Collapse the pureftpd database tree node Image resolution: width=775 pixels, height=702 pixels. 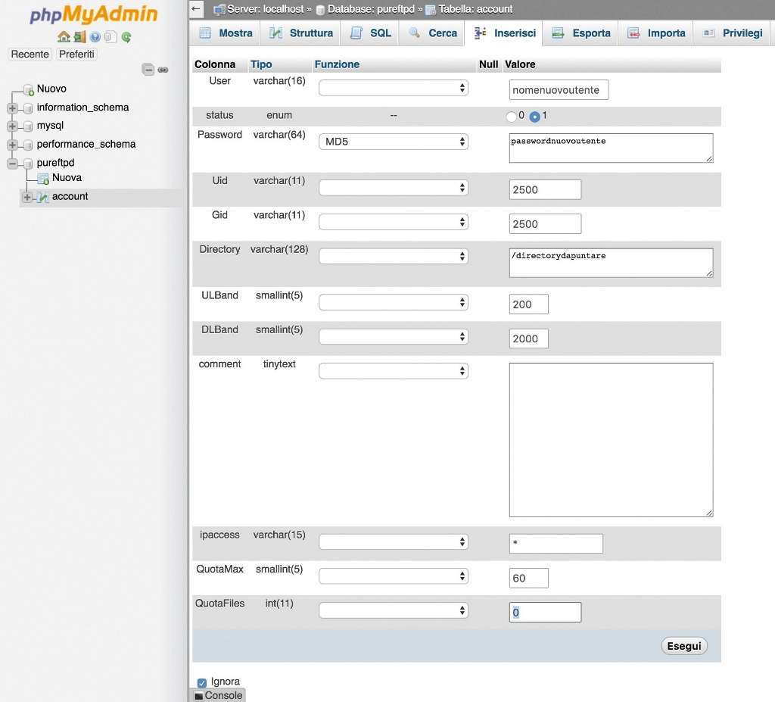(12, 163)
